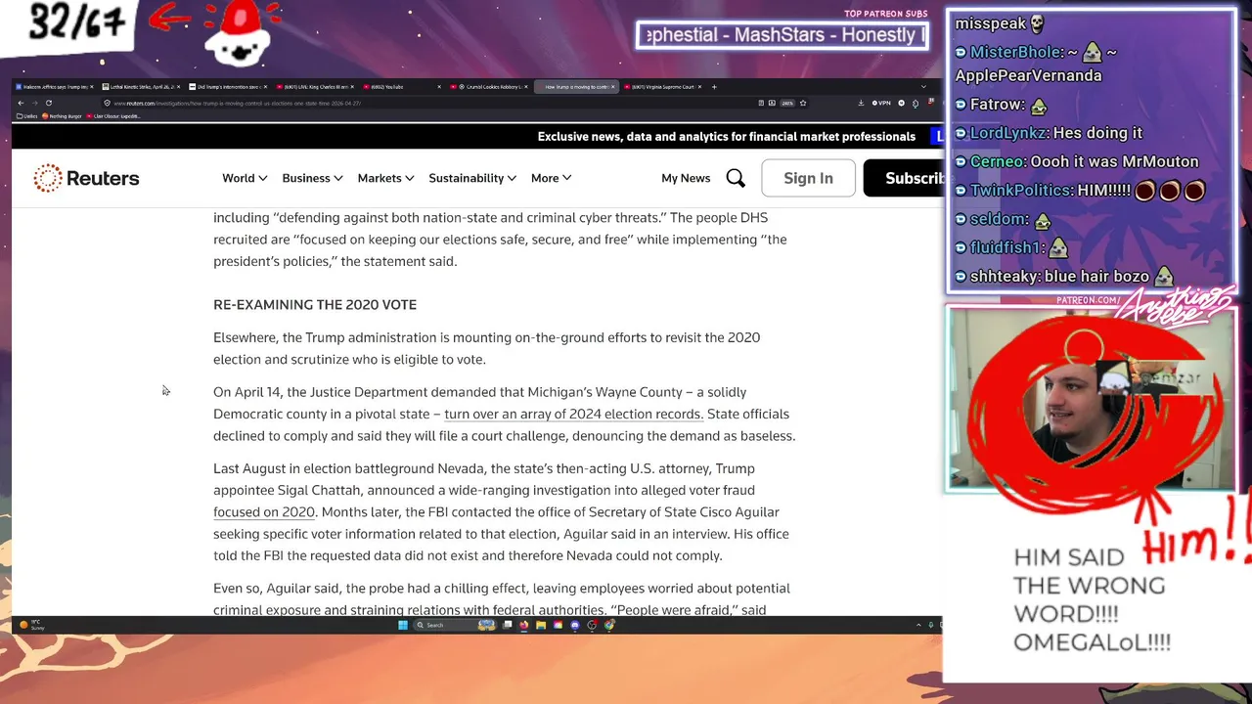Click the browser address bar URL

(x=237, y=103)
